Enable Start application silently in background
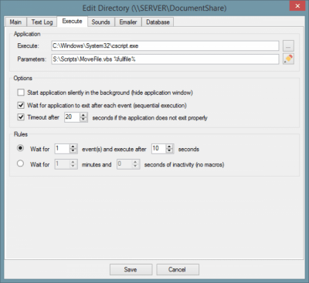The width and height of the screenshot is (309, 283). [x=21, y=93]
